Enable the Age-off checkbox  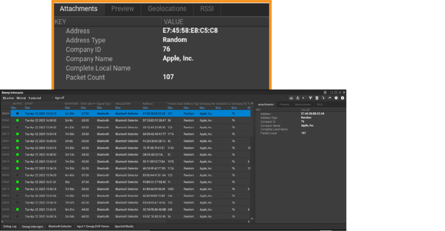52,98
